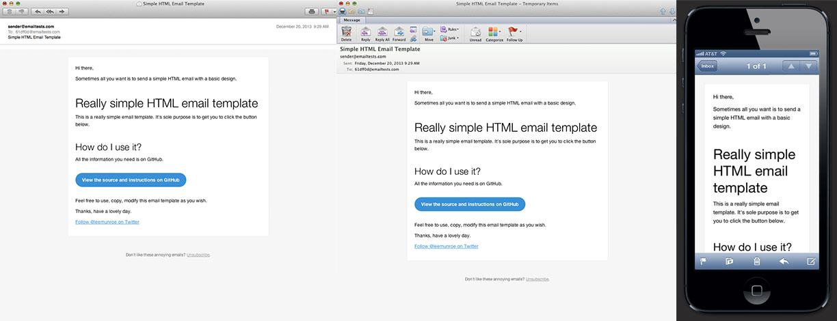The image size is (837, 321).
Task: Open the Move folder menu in Outlook
Action: point(429,33)
